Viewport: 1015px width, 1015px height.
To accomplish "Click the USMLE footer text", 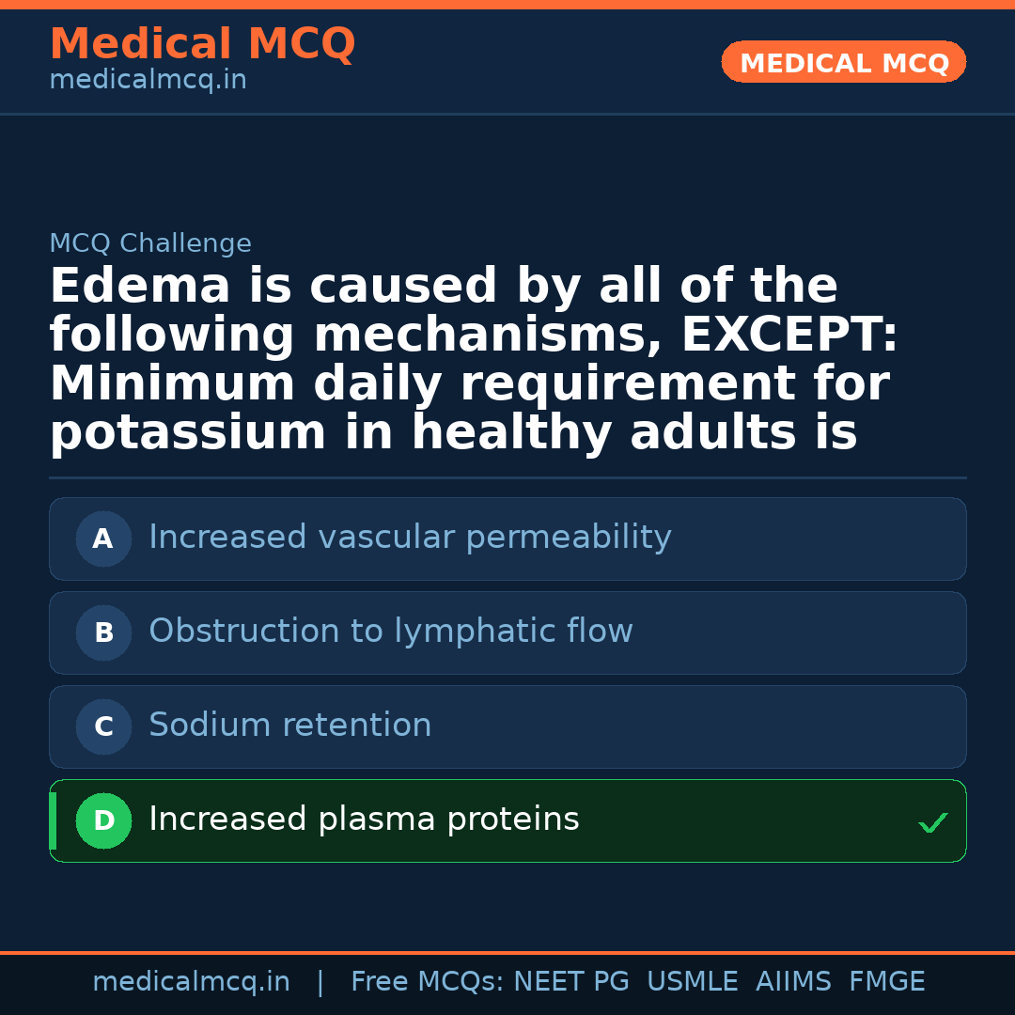I will click(692, 982).
